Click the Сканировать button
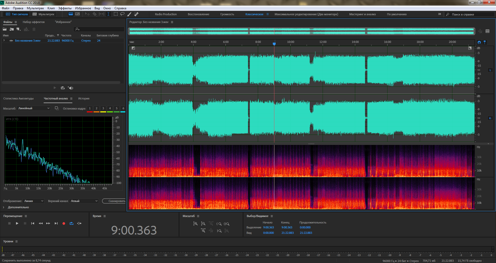496x263 pixels. 115,201
